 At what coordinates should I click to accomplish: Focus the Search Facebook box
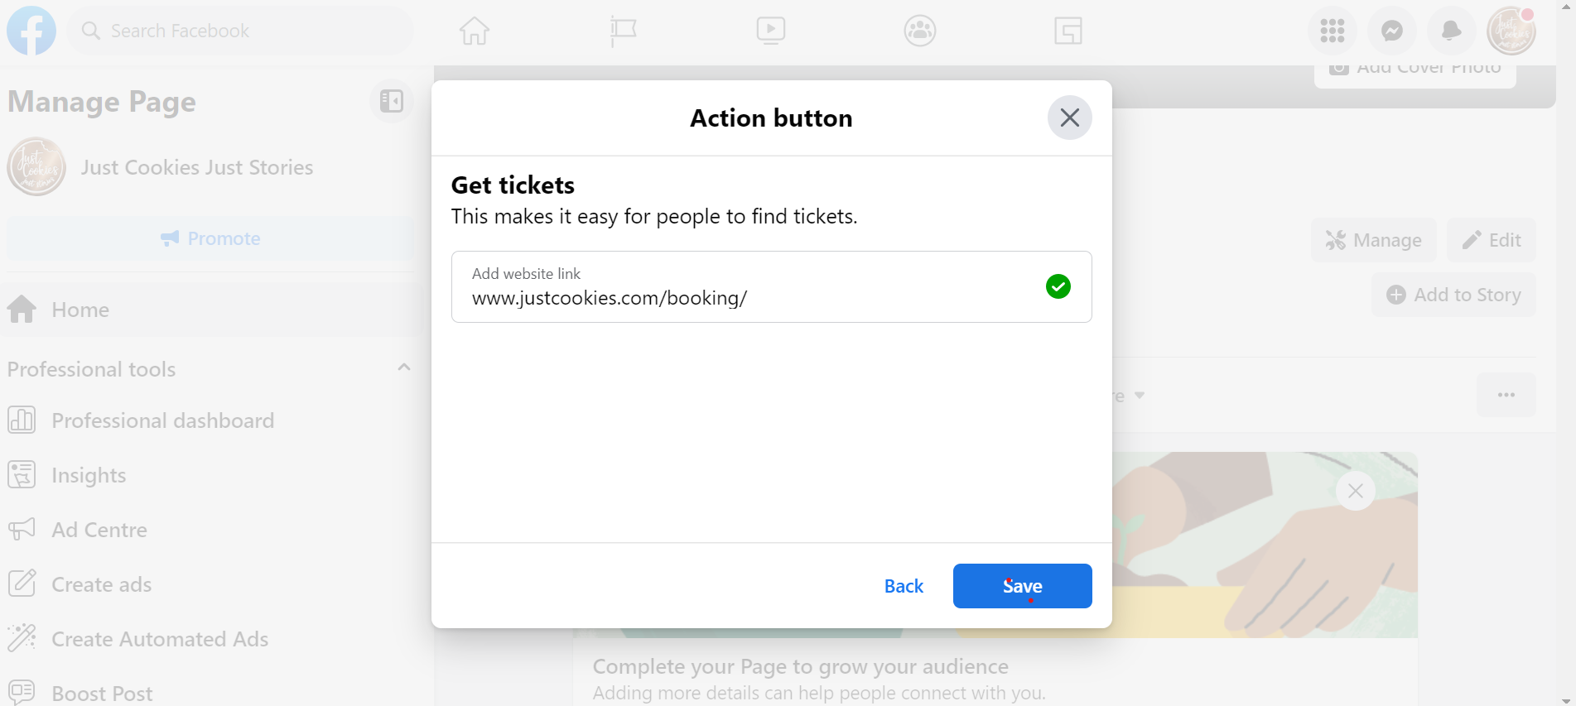coord(240,31)
